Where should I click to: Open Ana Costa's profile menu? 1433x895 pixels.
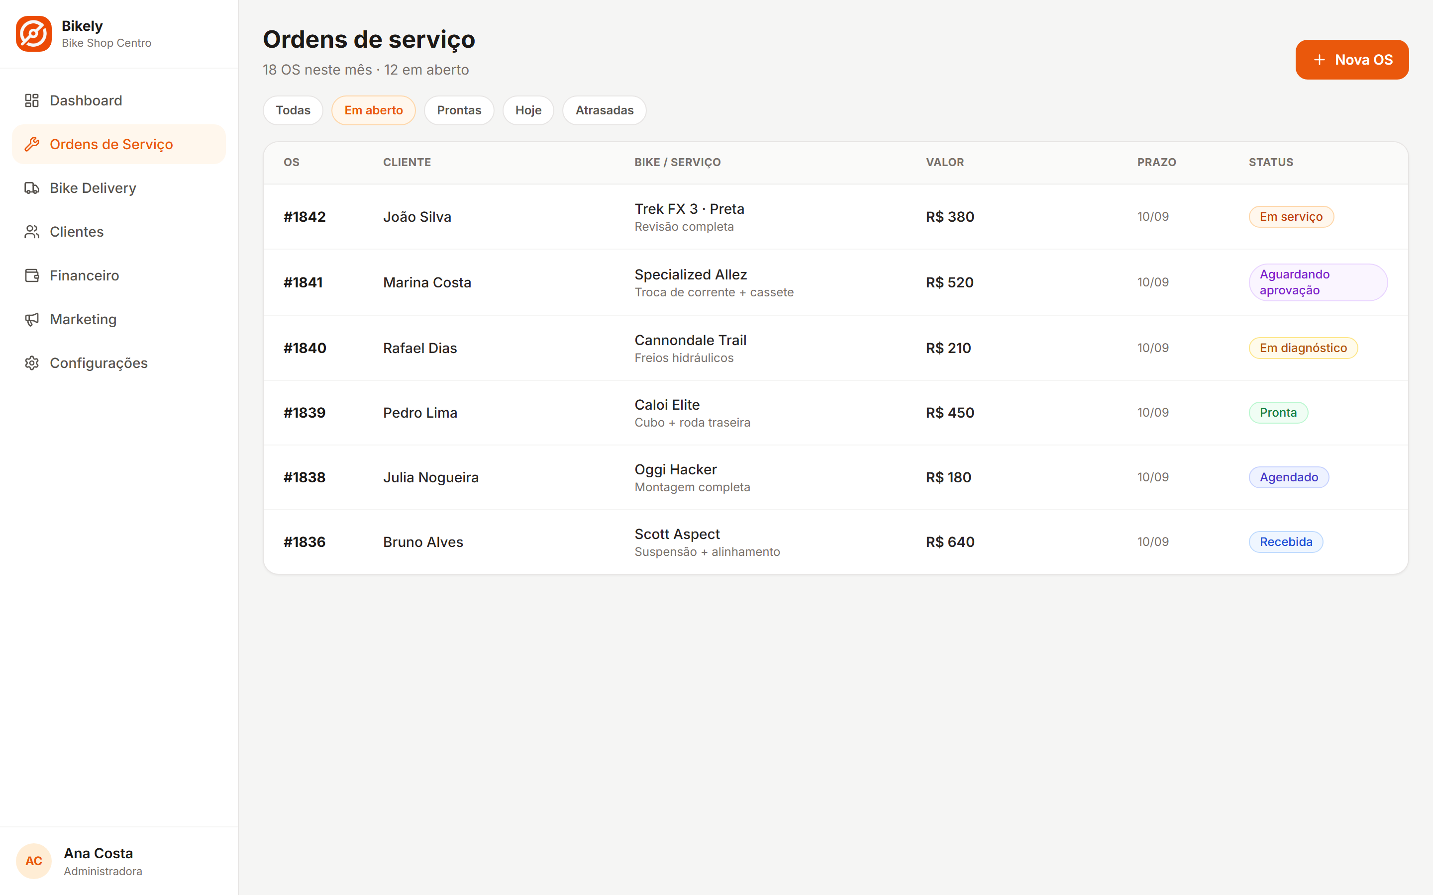click(x=118, y=861)
